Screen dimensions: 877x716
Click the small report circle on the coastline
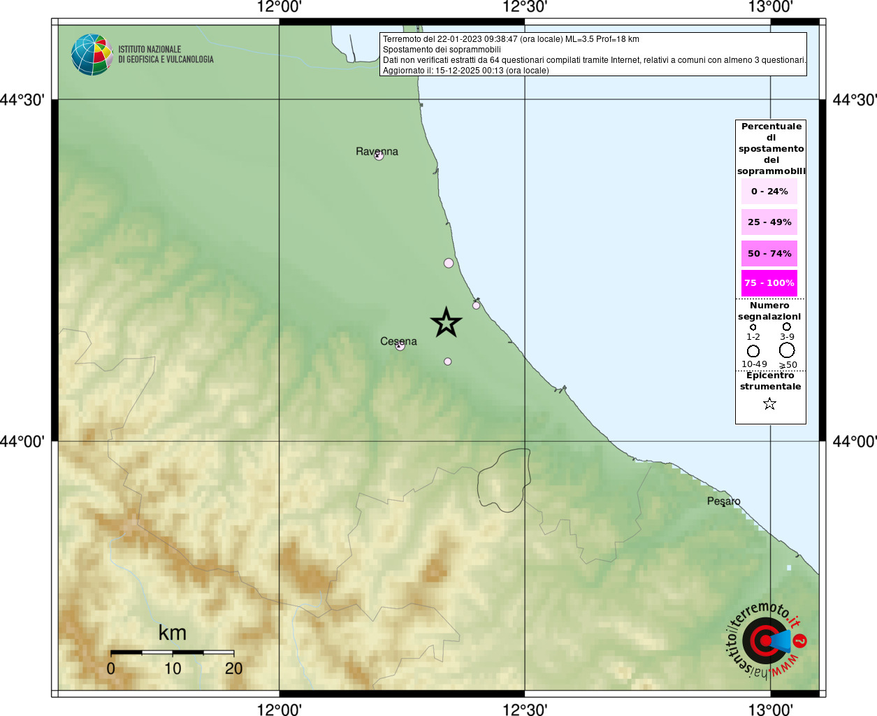[476, 305]
